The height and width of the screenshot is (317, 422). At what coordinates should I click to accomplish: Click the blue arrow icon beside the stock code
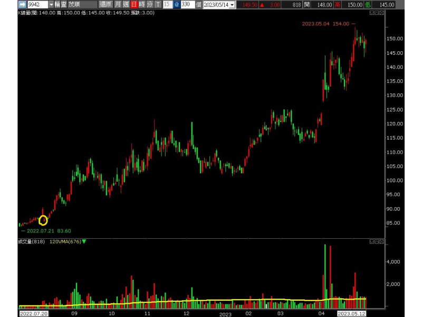click(x=23, y=4)
